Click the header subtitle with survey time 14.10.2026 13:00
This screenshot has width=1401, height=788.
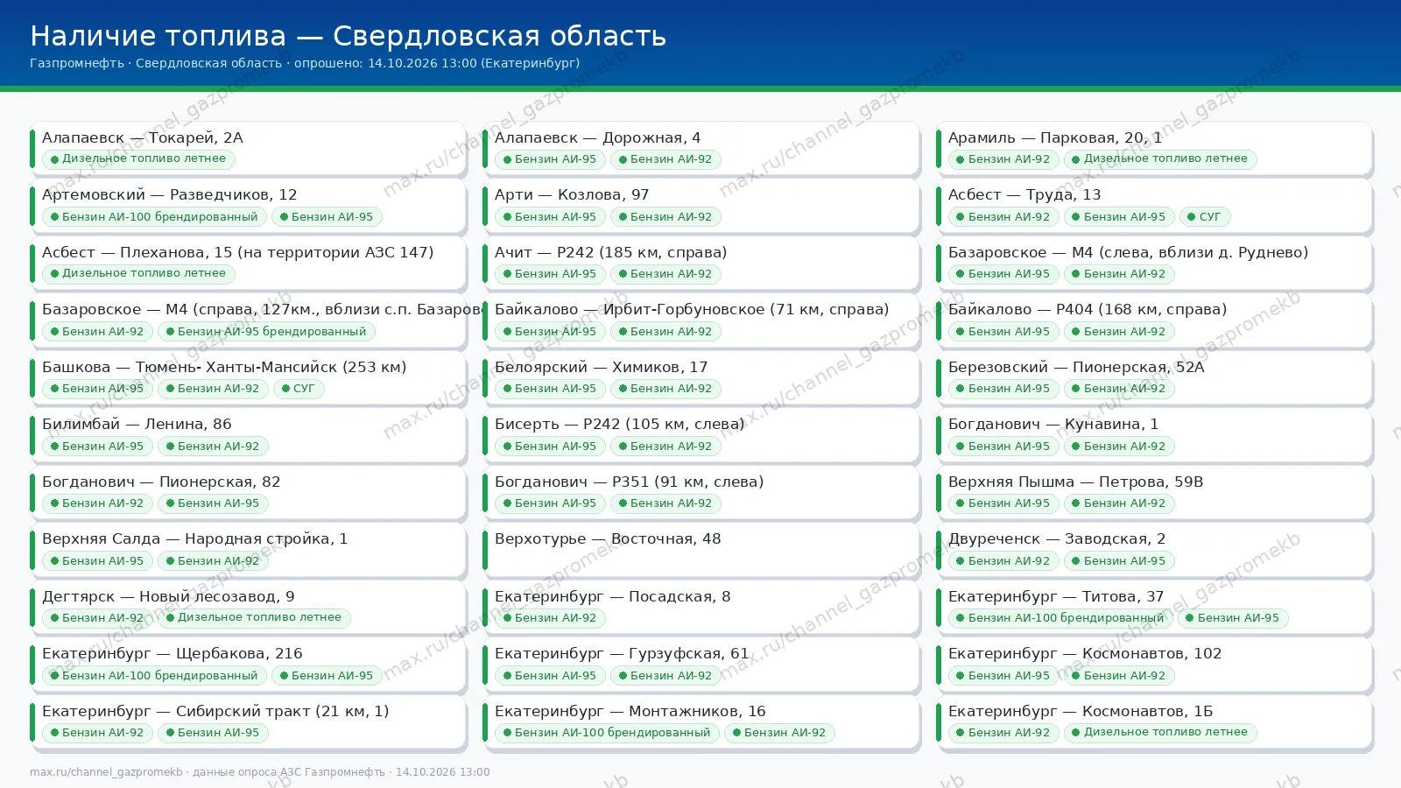coord(305,63)
